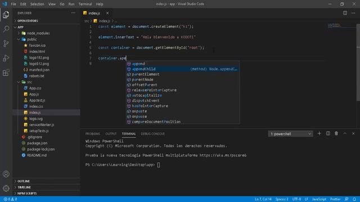Open the View menu

point(52,4)
